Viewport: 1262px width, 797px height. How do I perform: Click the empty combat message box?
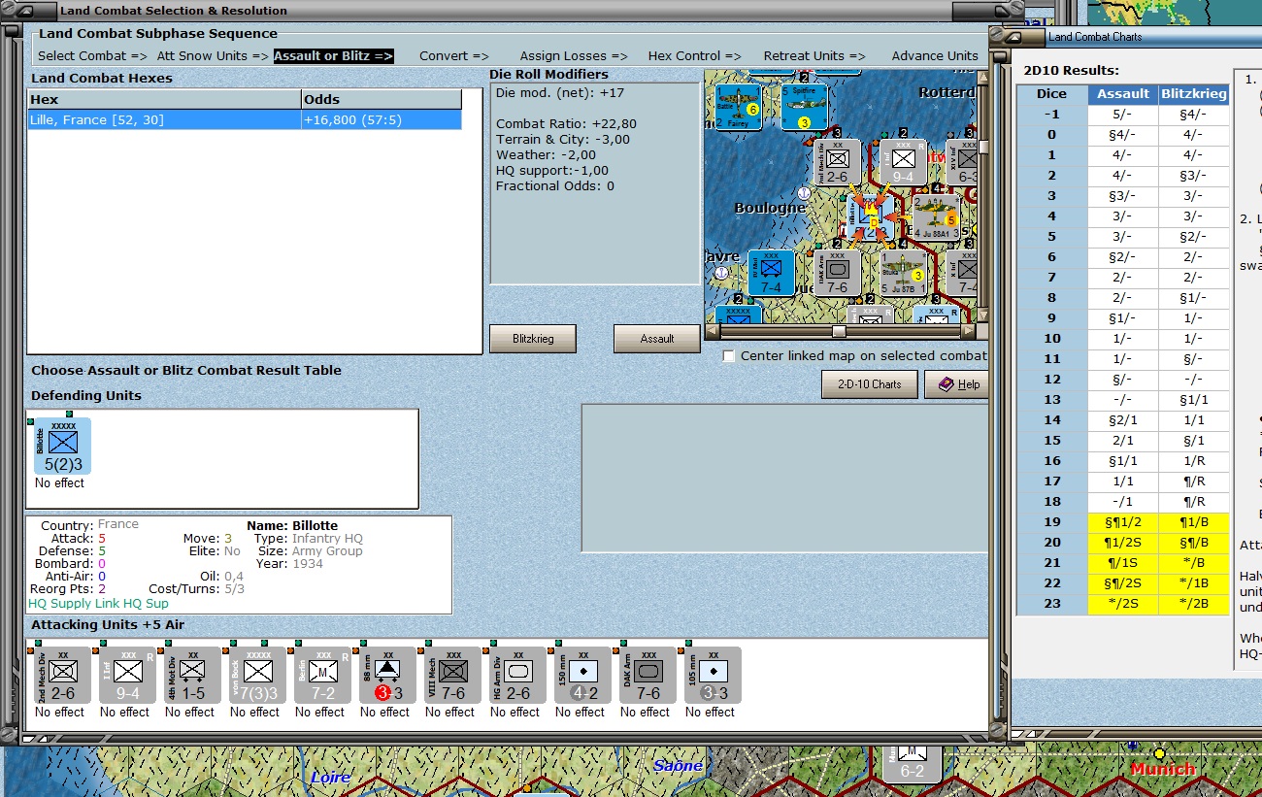coord(784,478)
